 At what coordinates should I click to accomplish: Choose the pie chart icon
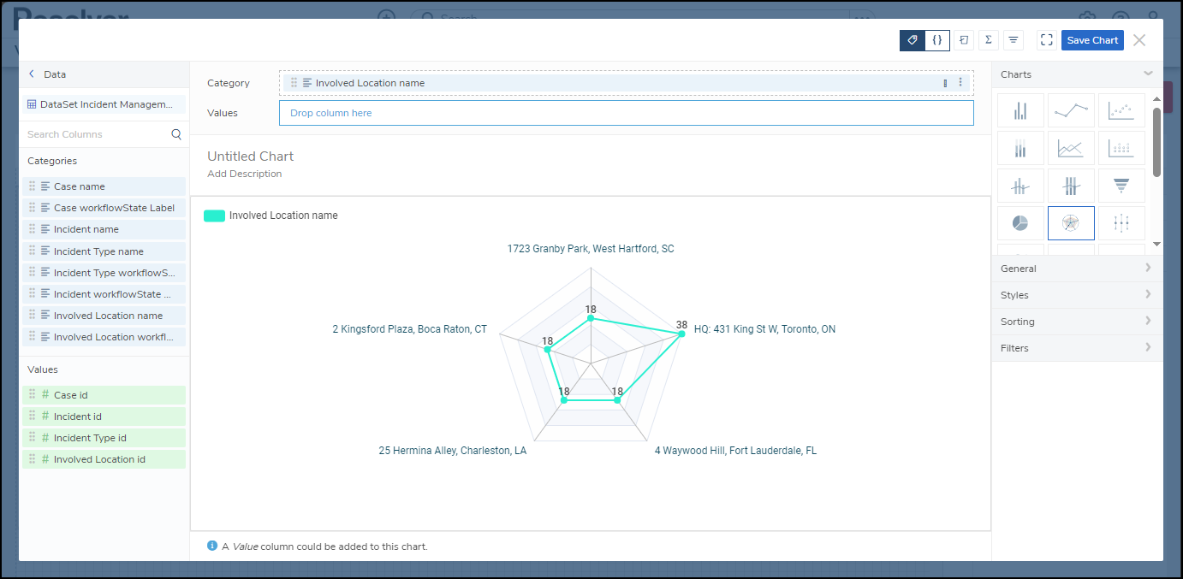(1020, 223)
